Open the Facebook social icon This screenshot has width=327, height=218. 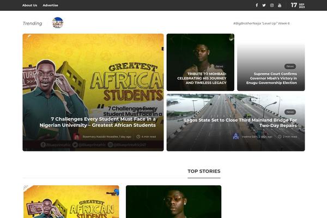point(257,5)
